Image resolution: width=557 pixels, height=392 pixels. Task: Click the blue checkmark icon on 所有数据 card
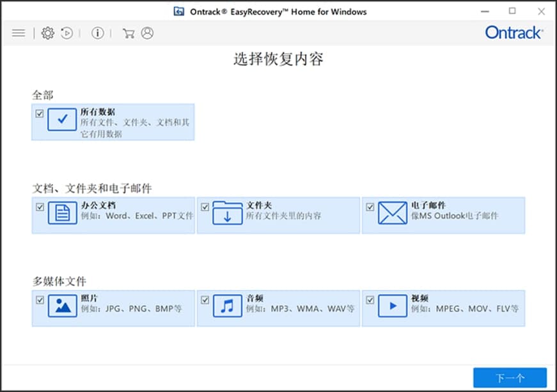pyautogui.click(x=61, y=120)
